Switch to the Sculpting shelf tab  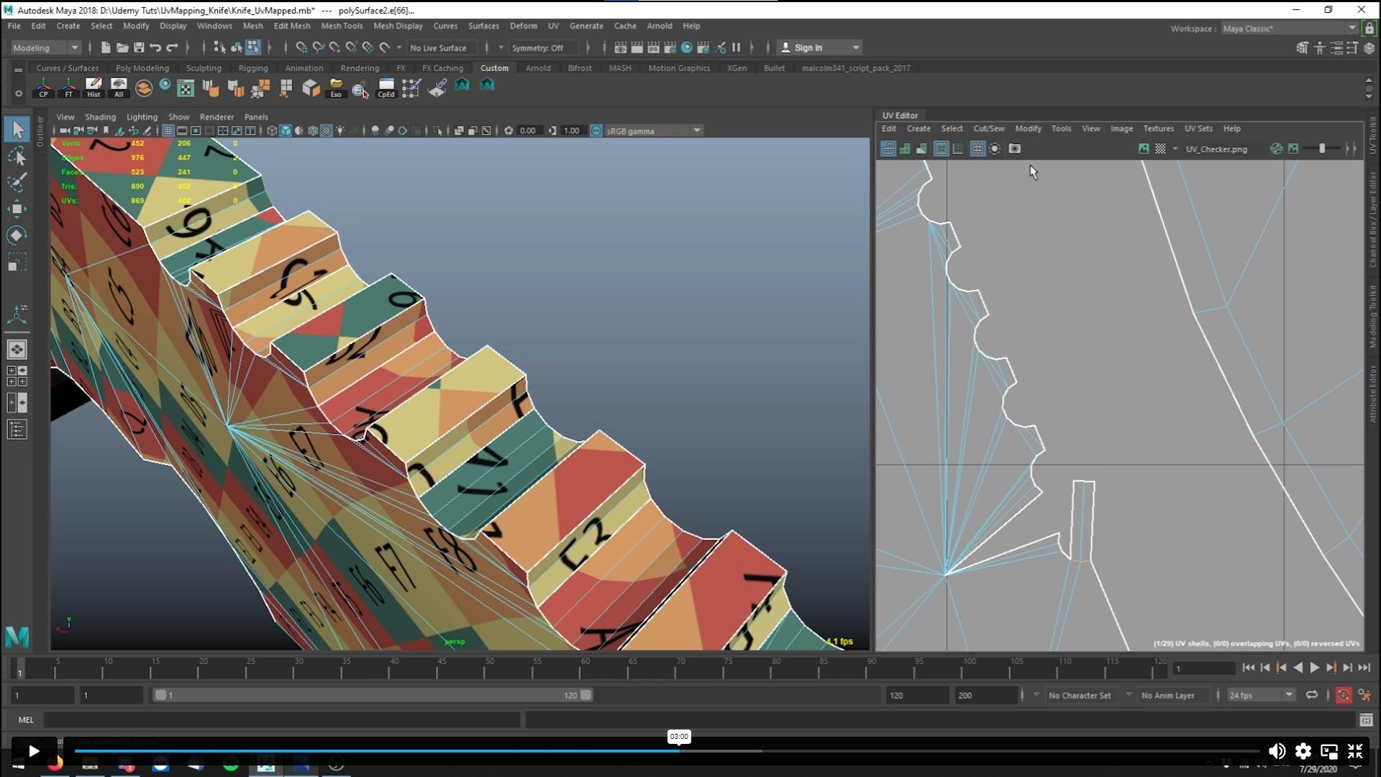[204, 68]
